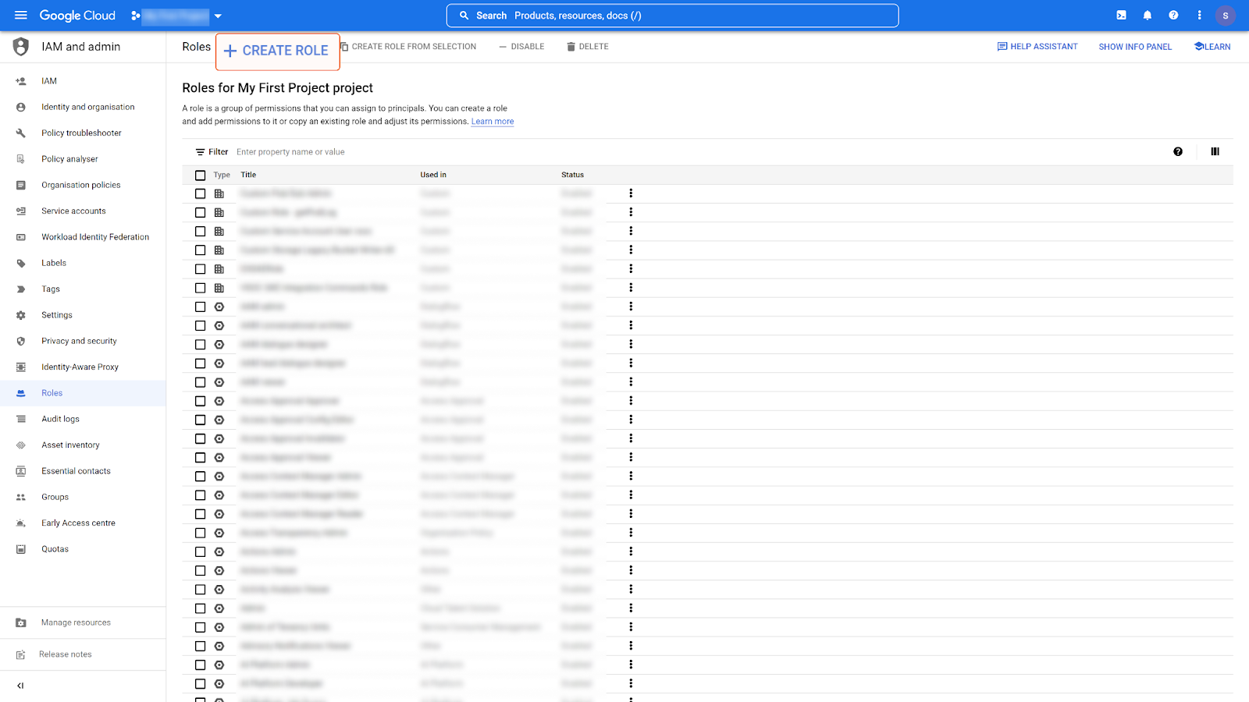Open the account avatar menu
Viewport: 1249px width, 702px height.
pos(1226,16)
